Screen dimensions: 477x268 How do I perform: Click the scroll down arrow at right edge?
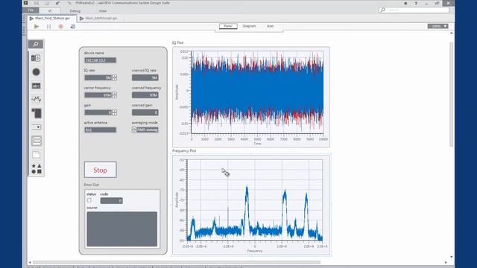(x=452, y=257)
